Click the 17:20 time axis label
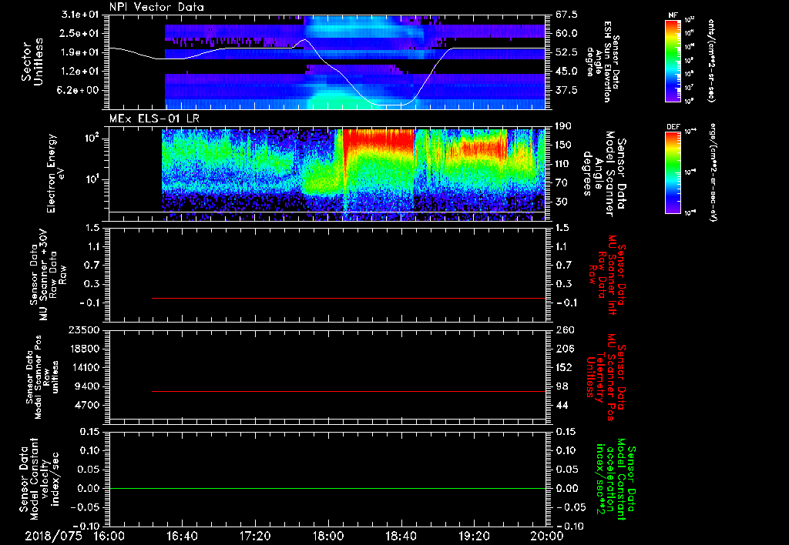The image size is (789, 545). coord(255,536)
